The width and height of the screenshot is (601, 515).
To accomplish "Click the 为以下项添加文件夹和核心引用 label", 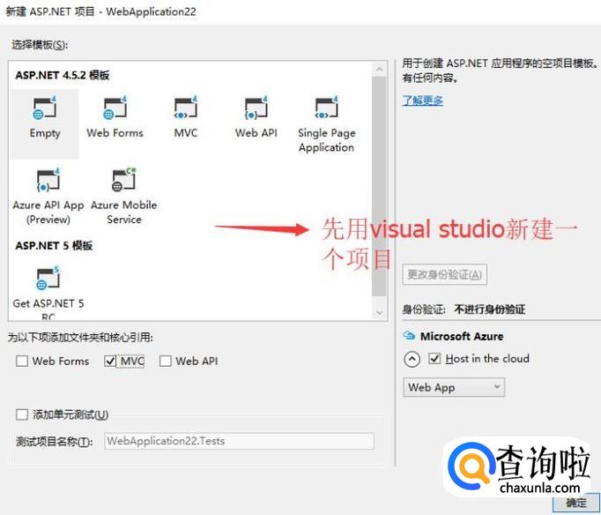I will (80, 338).
